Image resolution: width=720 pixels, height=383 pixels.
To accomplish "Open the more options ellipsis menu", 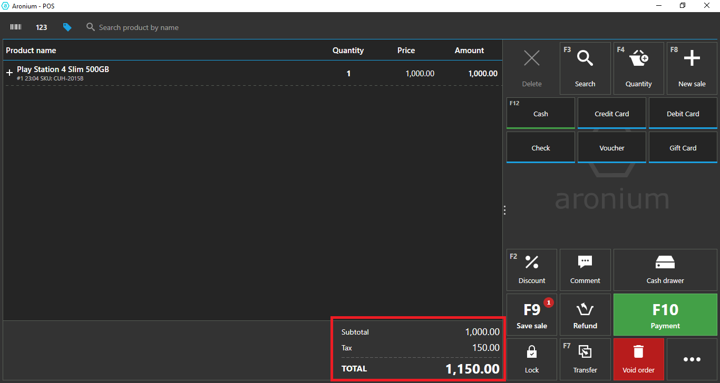I will [x=692, y=359].
